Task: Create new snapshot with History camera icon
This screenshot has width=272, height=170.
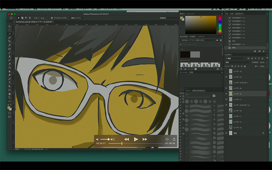Action: coord(259,51)
